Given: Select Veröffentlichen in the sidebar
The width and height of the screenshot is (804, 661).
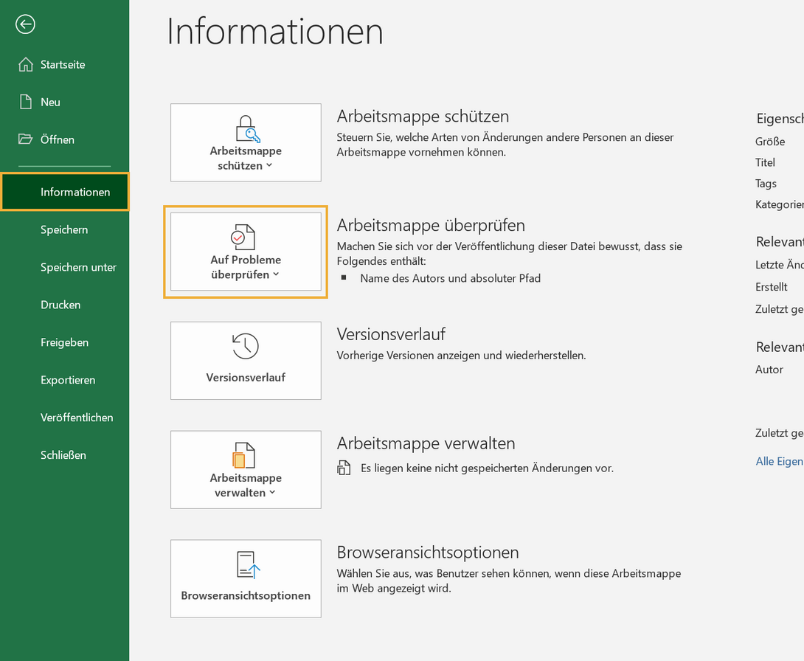Looking at the screenshot, I should pos(77,417).
